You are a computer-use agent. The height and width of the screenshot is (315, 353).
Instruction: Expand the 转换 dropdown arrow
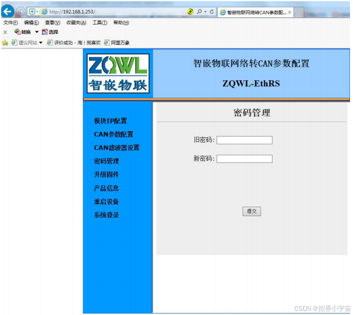(36, 32)
